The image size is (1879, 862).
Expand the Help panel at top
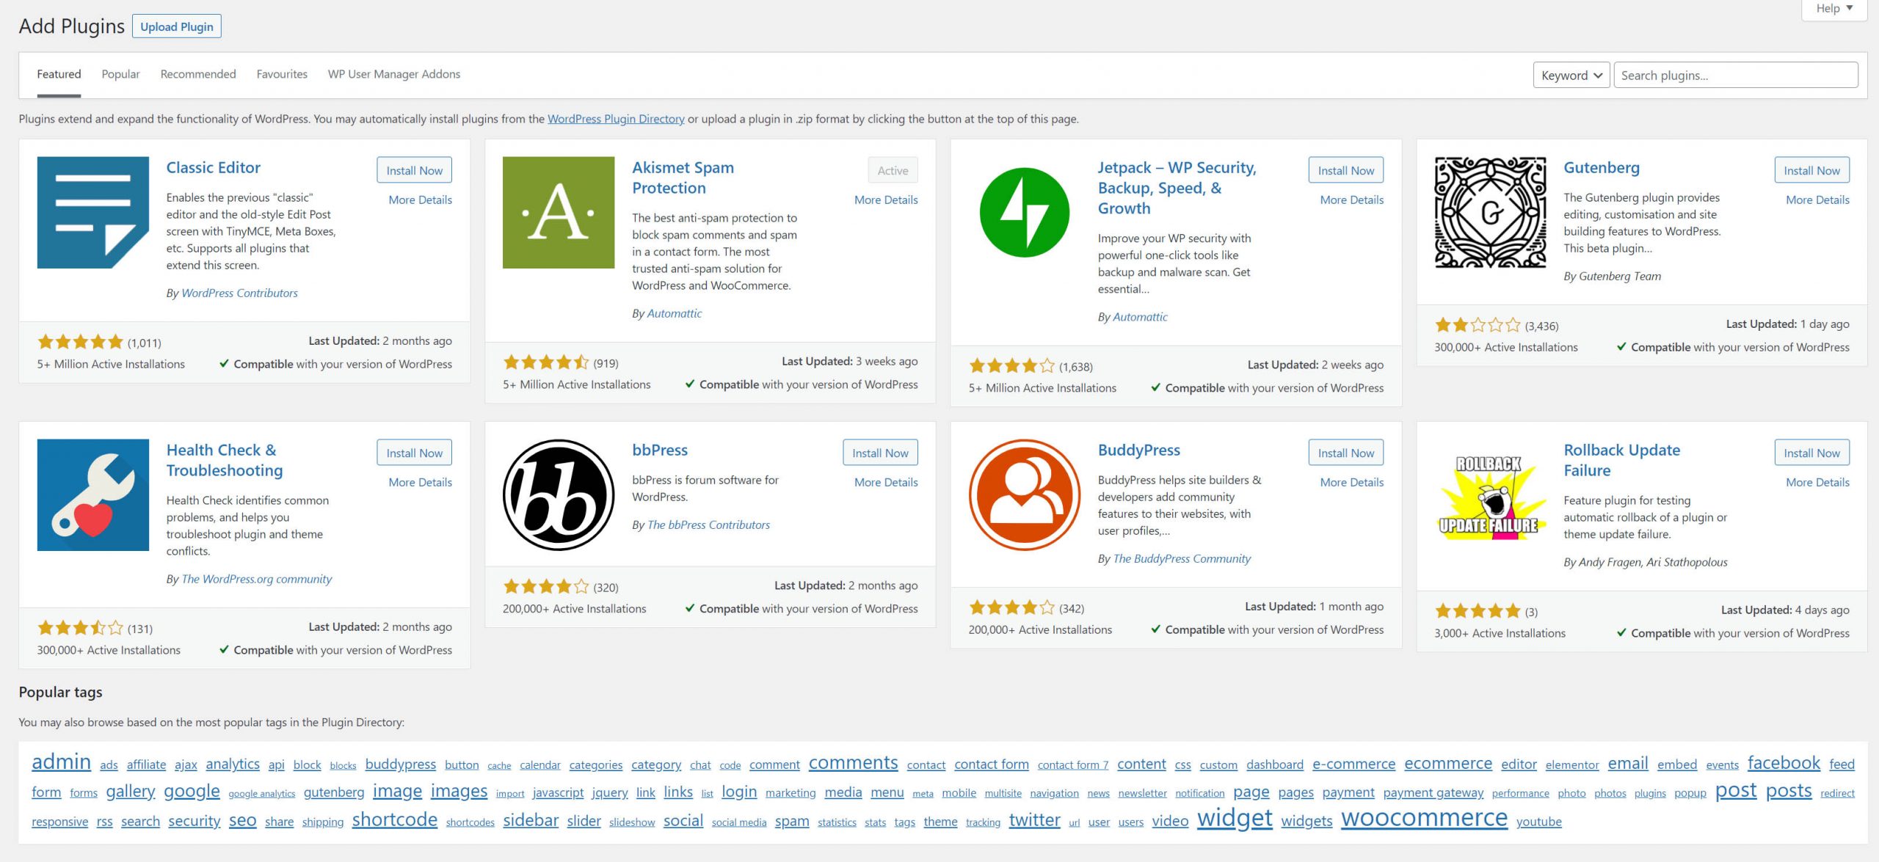pos(1833,9)
